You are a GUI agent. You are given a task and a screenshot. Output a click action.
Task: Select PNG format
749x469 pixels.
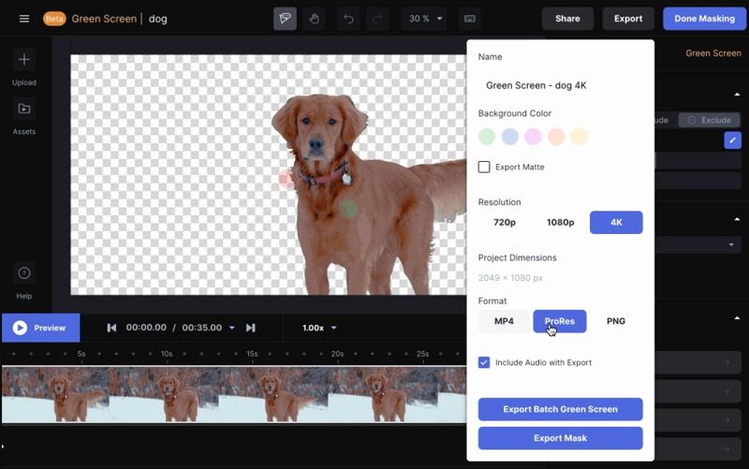(x=616, y=321)
